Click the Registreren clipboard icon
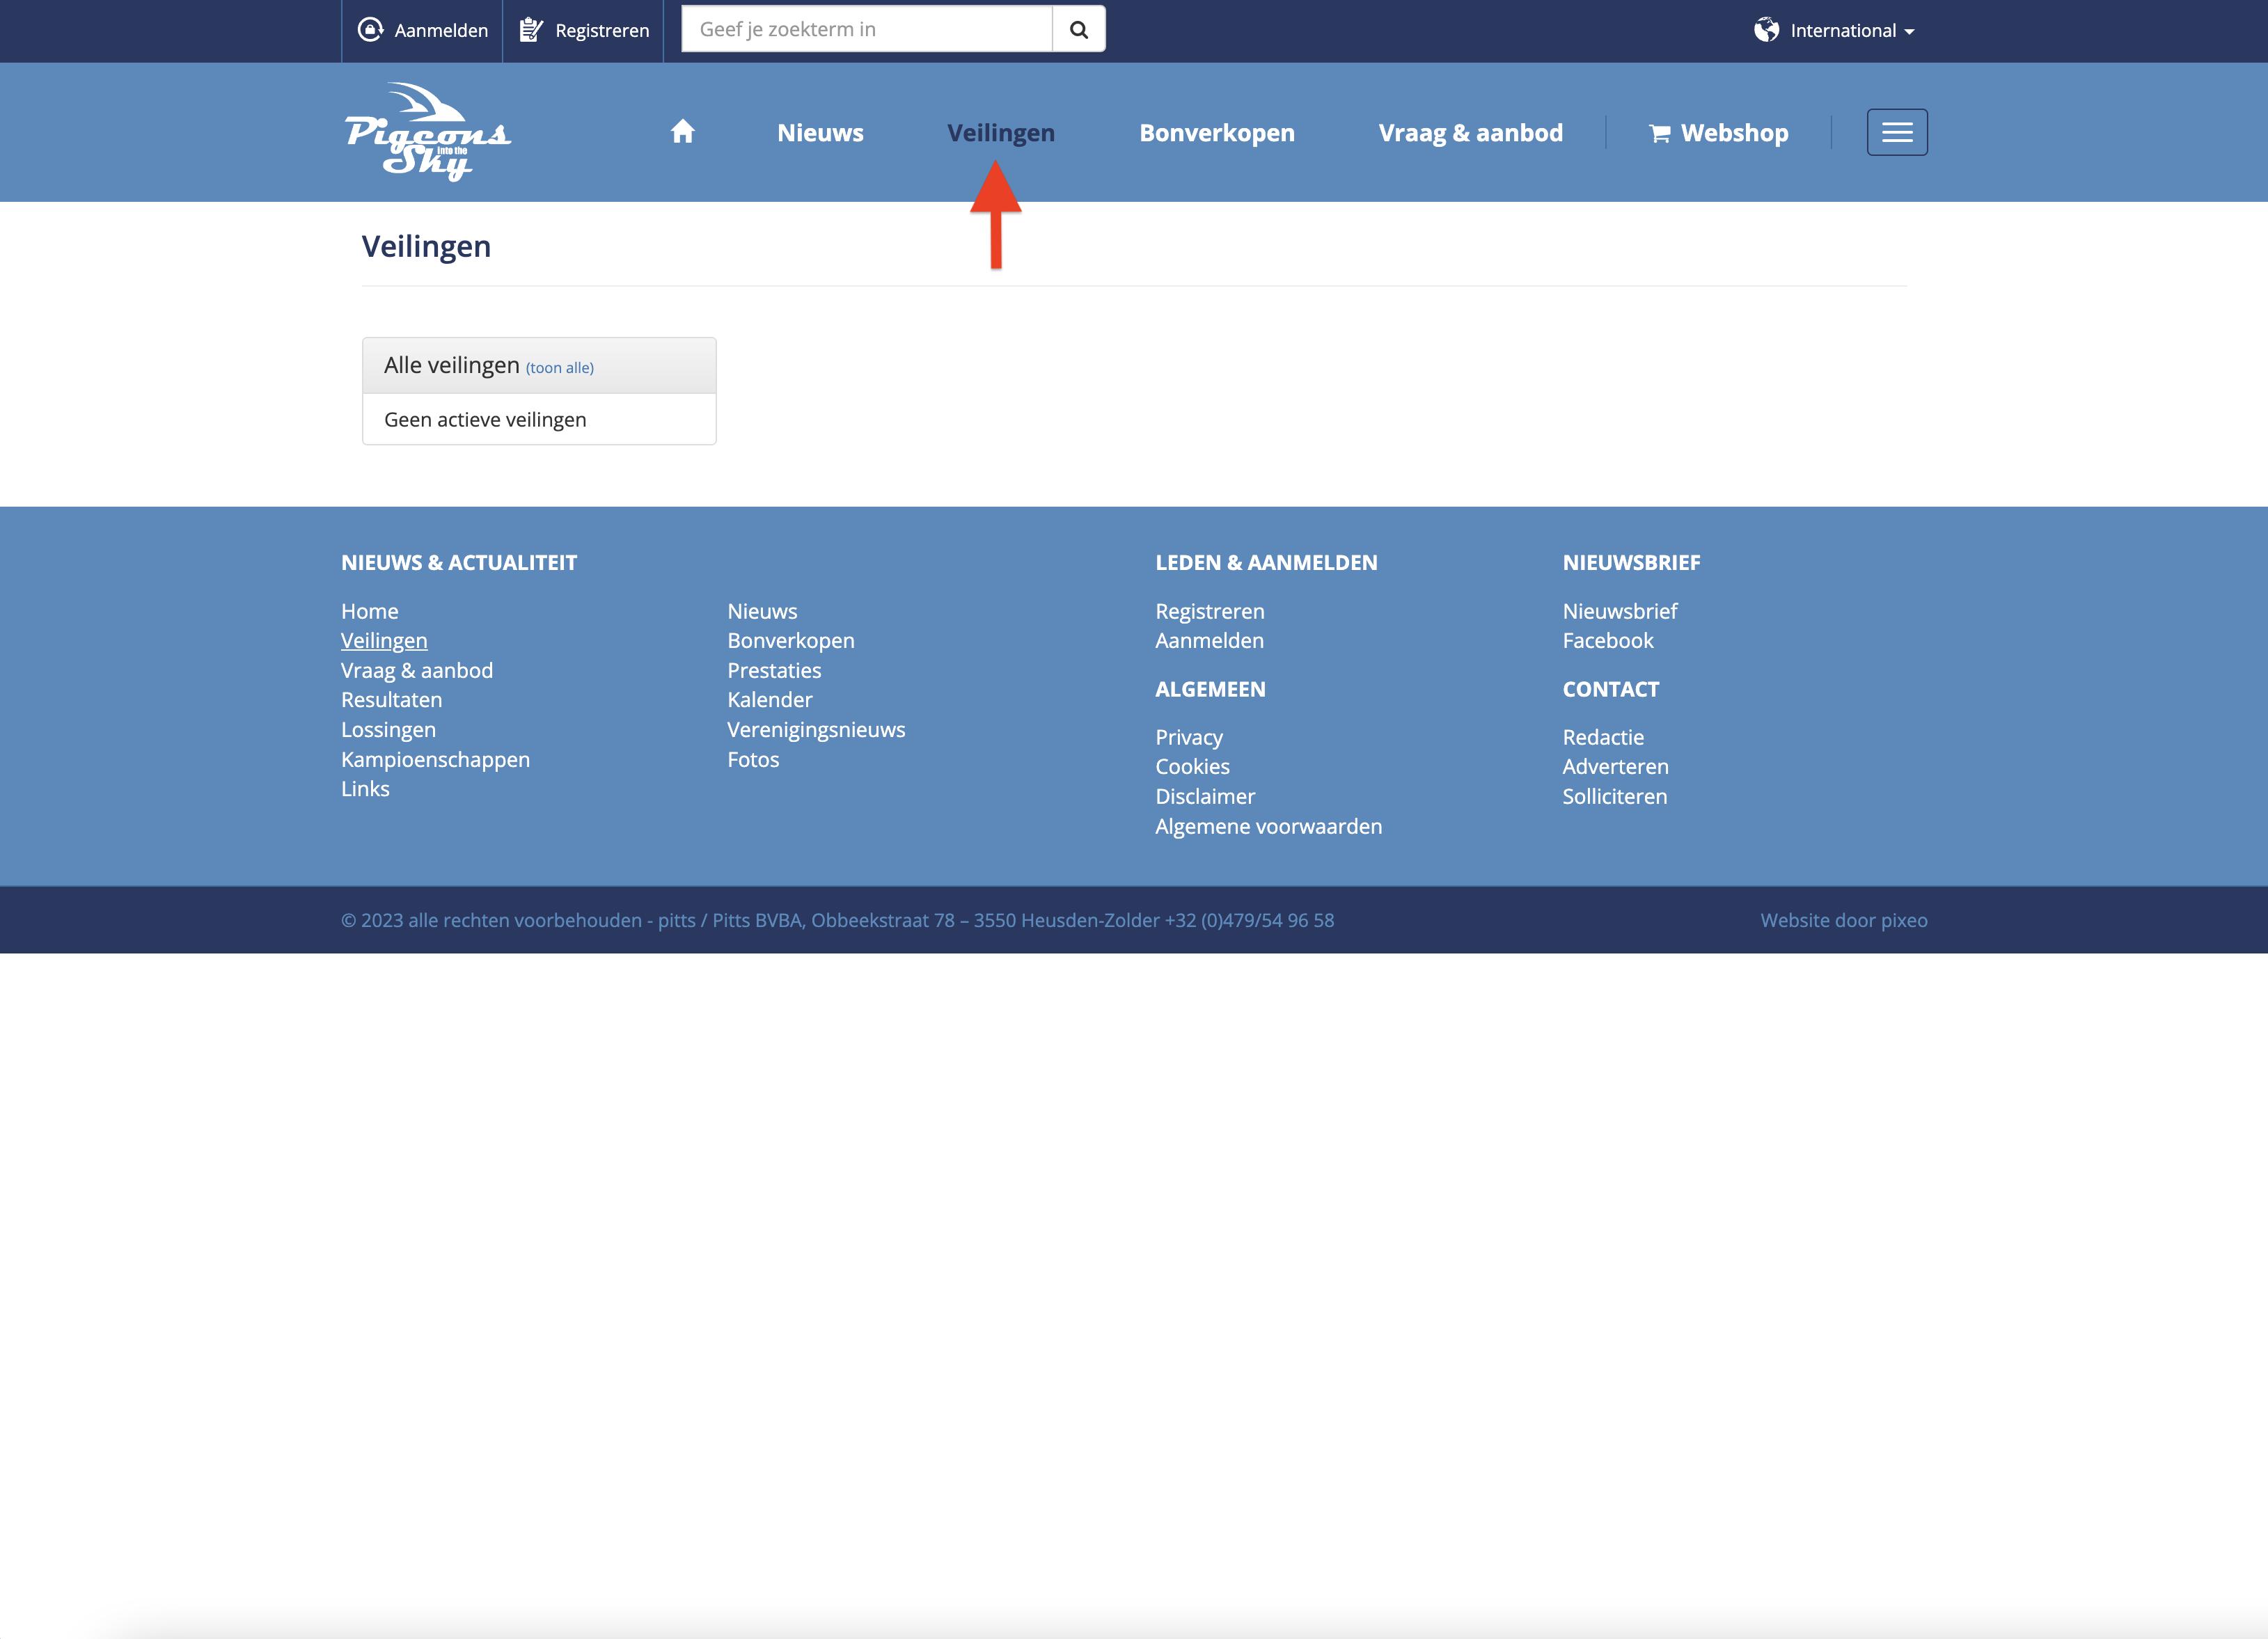The height and width of the screenshot is (1639, 2268). (531, 30)
